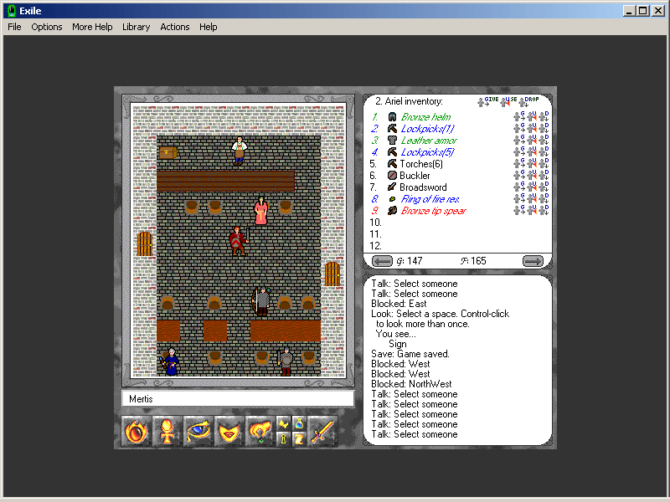The height and width of the screenshot is (502, 670).
Task: Drop the Bronze tip spear
Action: coord(544,210)
